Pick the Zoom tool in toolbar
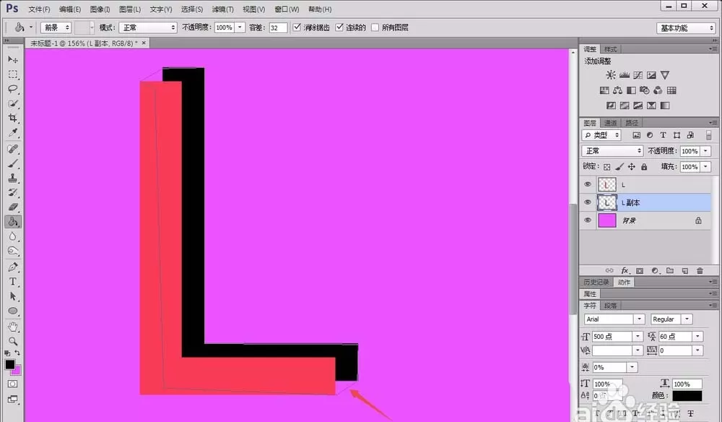 click(x=13, y=341)
